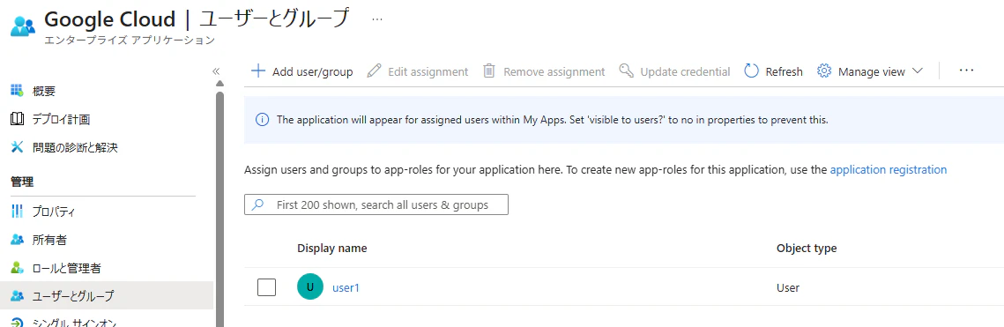
Task: Click the ロールと管理者 person icon
Action: pyautogui.click(x=18, y=267)
